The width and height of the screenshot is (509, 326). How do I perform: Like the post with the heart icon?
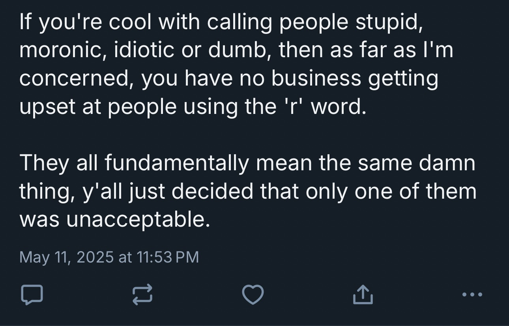[253, 295]
